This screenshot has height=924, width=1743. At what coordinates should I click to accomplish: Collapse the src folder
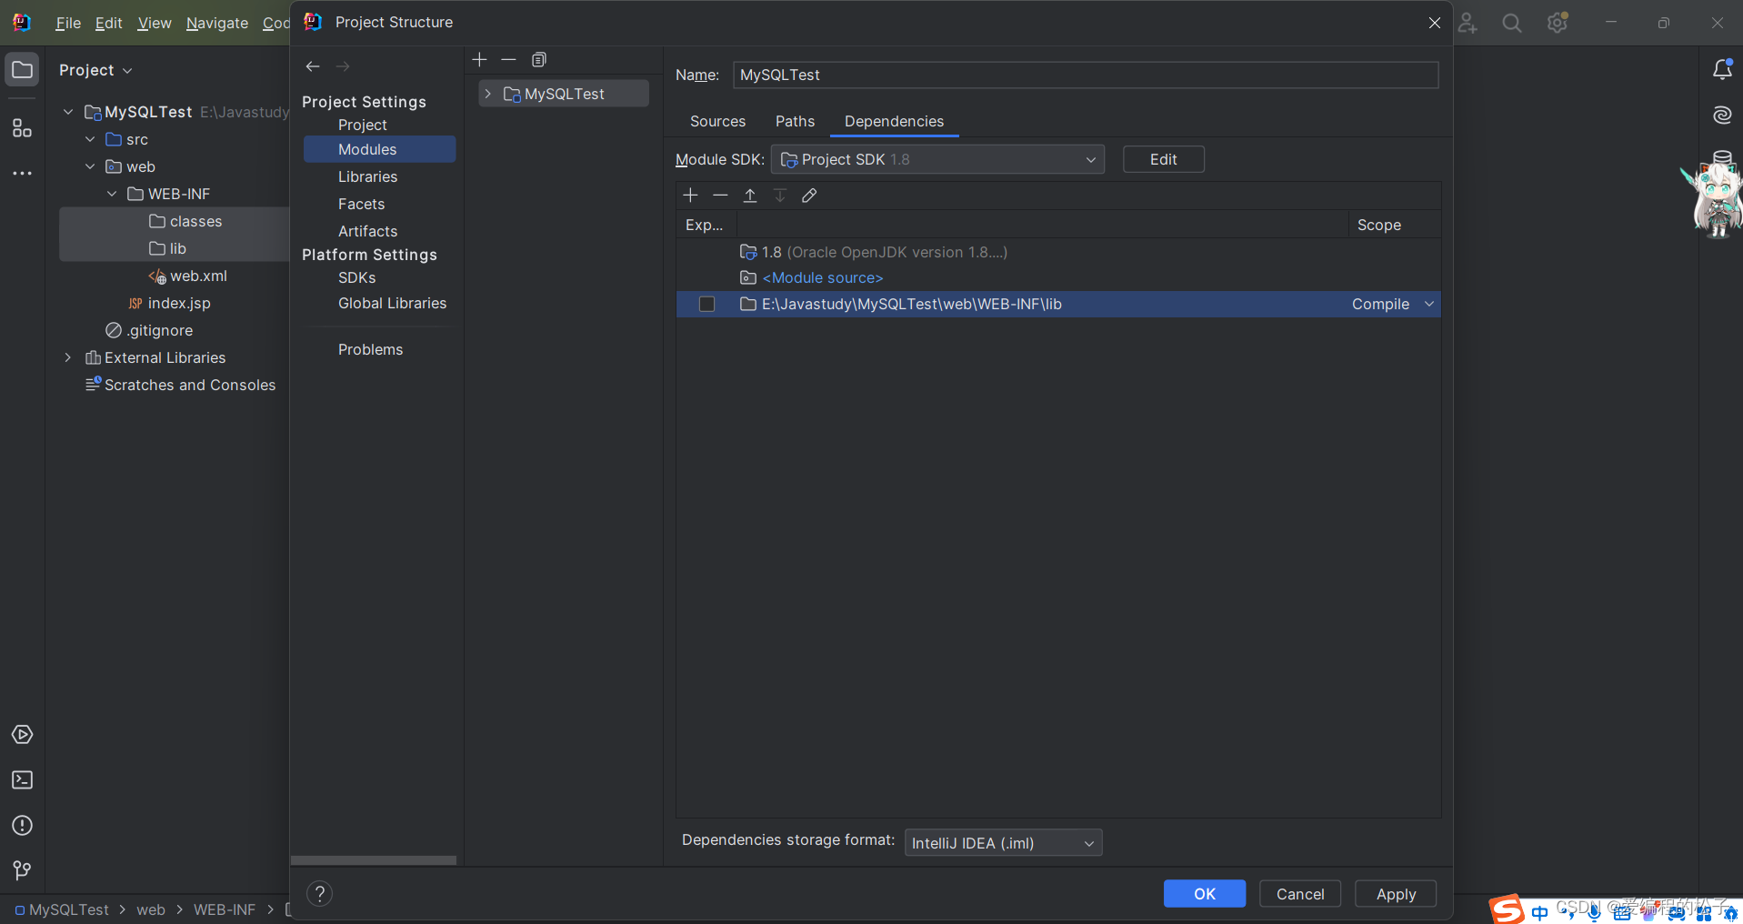click(x=90, y=139)
